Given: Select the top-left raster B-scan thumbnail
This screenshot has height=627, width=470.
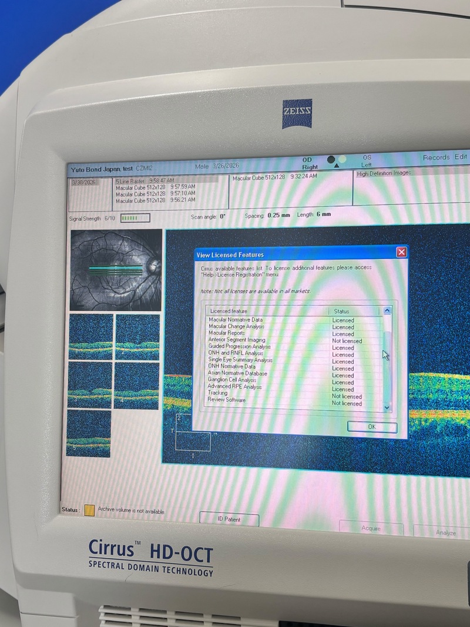Looking at the screenshot, I should tap(90, 337).
